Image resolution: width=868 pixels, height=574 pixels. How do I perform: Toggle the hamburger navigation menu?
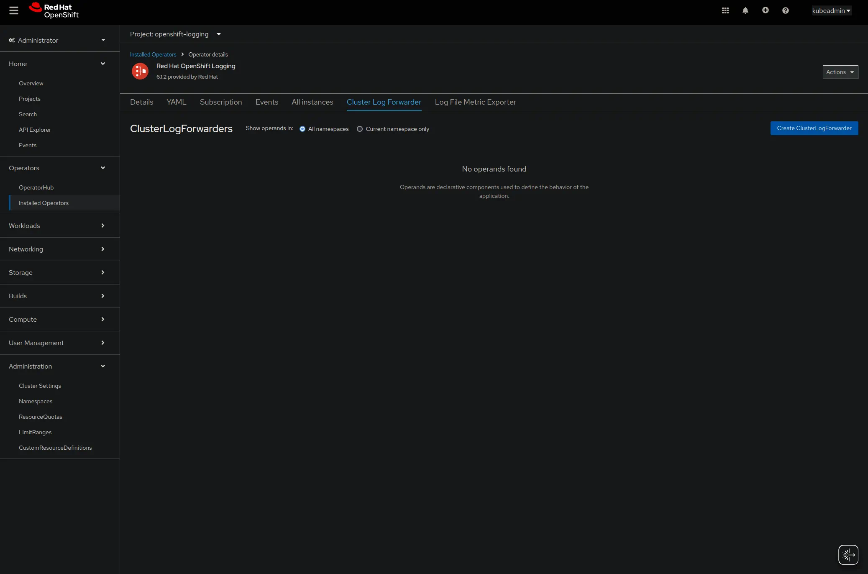[x=14, y=10]
